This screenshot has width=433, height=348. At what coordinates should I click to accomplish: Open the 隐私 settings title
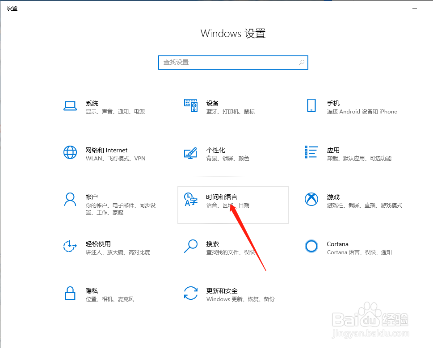tap(92, 291)
